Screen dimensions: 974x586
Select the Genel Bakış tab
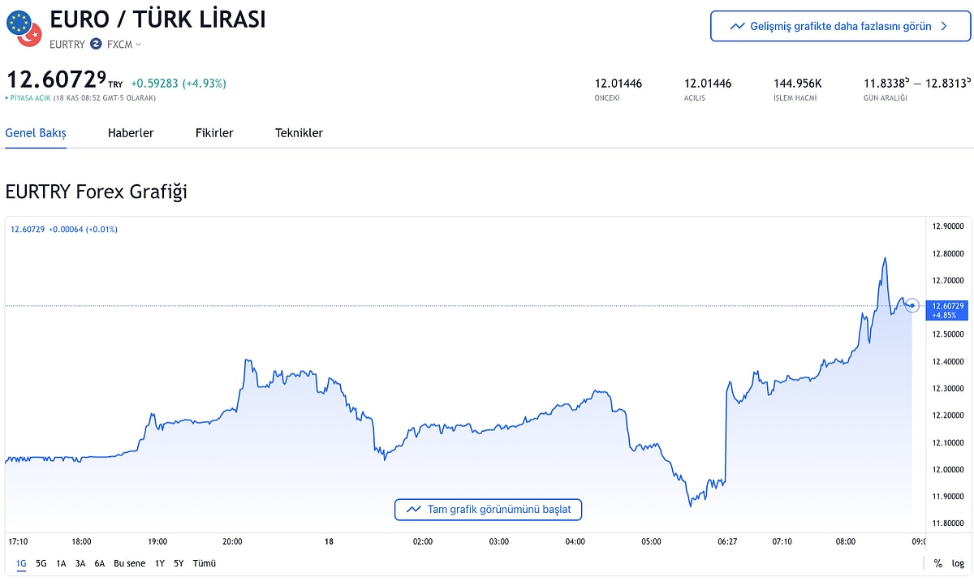36,133
